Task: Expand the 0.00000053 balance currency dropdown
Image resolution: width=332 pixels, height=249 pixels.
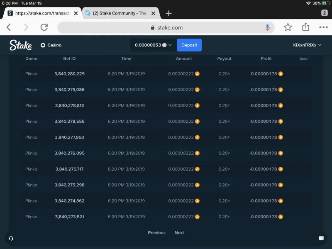Action: [153, 45]
